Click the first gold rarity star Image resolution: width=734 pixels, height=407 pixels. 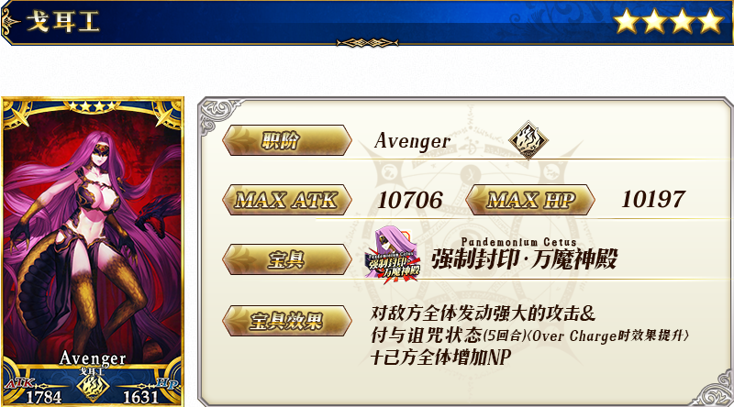click(x=626, y=22)
